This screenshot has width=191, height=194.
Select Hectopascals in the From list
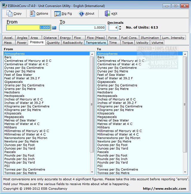tap(47, 96)
